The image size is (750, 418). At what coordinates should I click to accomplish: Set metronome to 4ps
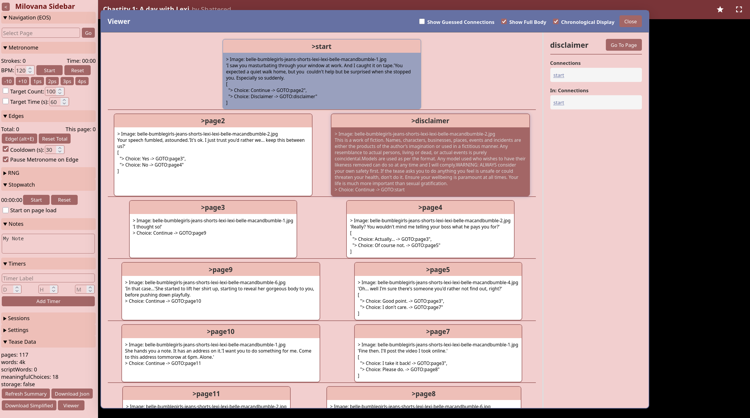tap(82, 81)
